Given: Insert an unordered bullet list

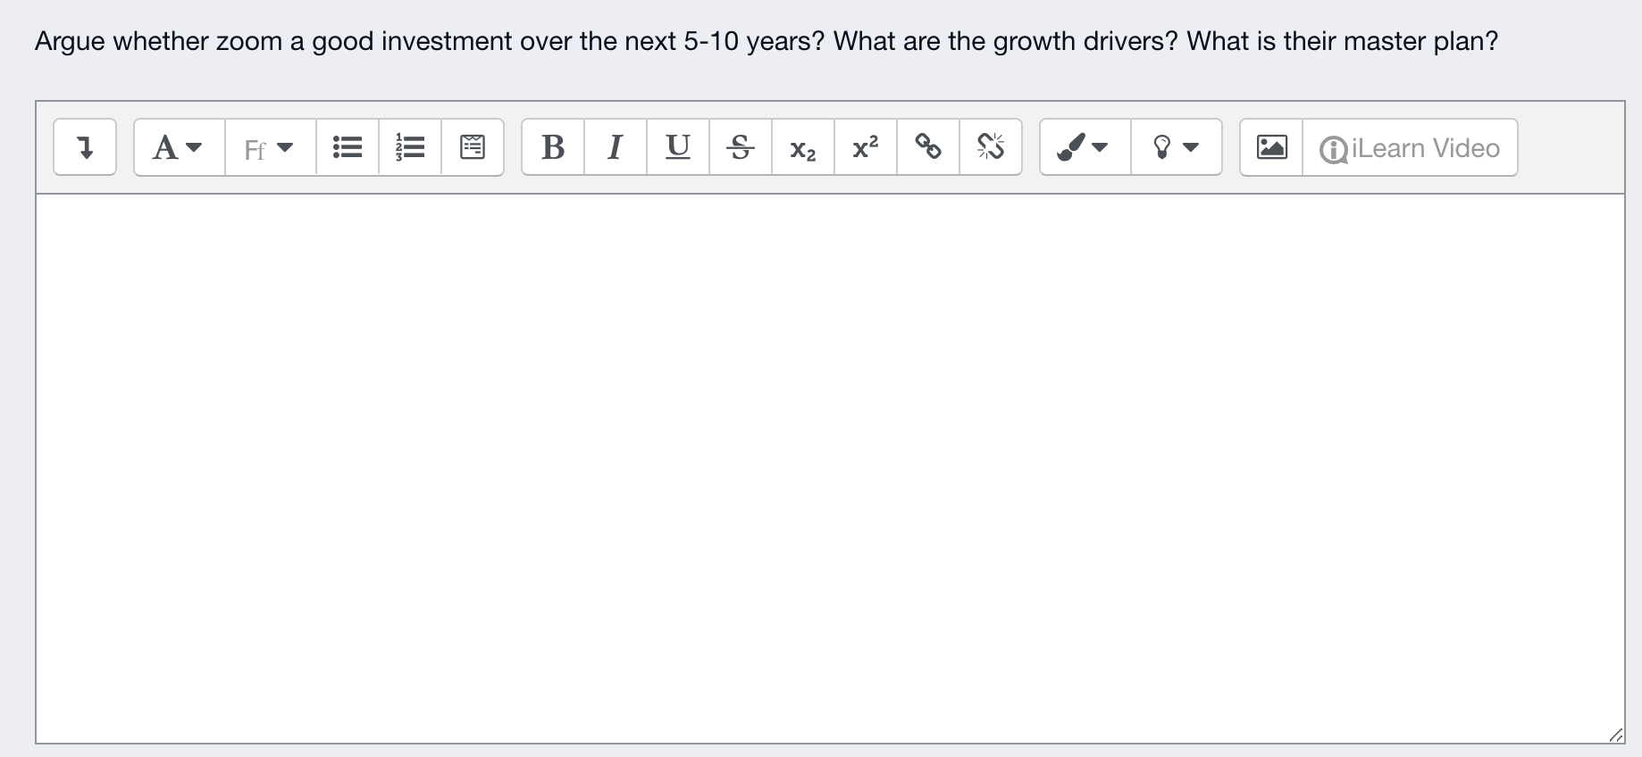Looking at the screenshot, I should click(348, 147).
